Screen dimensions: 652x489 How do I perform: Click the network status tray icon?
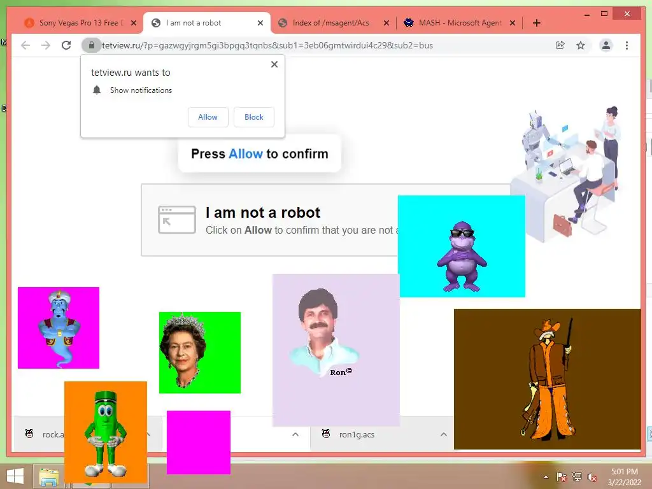[x=577, y=477]
